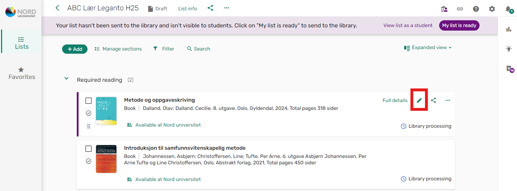
Task: Switch to Favorites in the sidebar
Action: click(22, 73)
